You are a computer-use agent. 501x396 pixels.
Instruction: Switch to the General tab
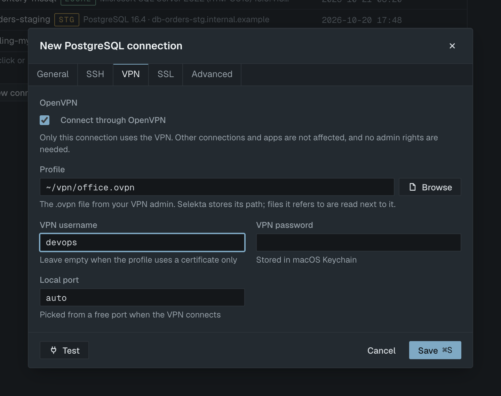pyautogui.click(x=53, y=74)
